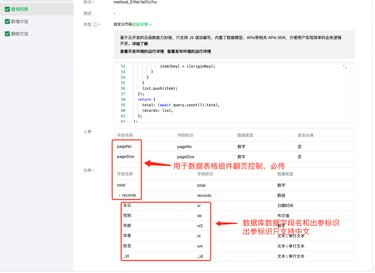Image resolution: width=375 pixels, height=273 pixels.
Task: Click the 'await' keyword in code
Action: click(165, 105)
